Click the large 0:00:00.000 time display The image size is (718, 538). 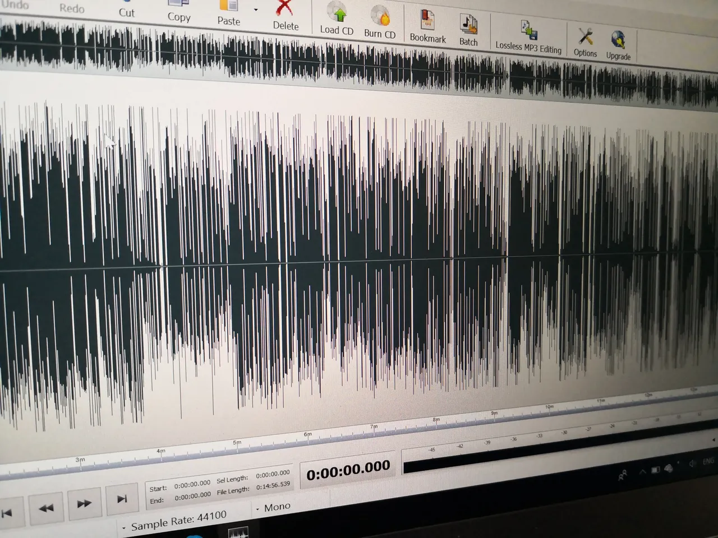348,470
